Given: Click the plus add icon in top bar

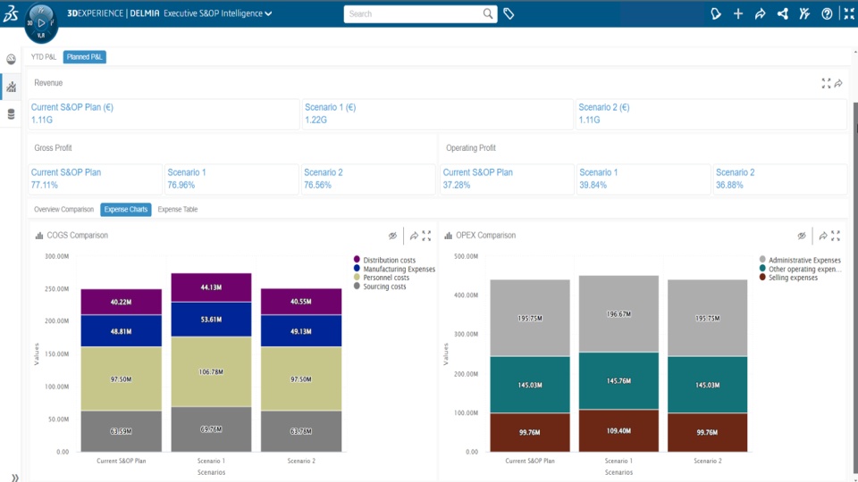Looking at the screenshot, I should tap(738, 13).
